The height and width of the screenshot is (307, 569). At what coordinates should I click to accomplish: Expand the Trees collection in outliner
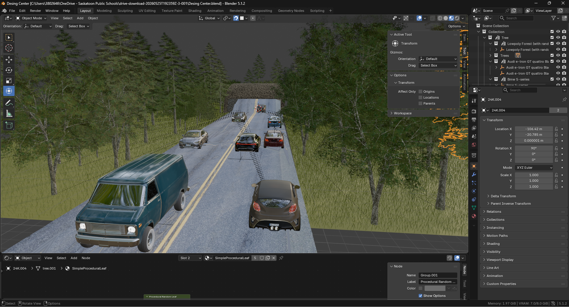[x=490, y=56]
